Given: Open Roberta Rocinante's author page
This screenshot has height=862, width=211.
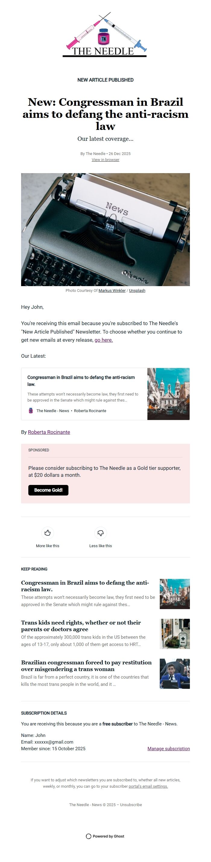Looking at the screenshot, I should coord(49,432).
